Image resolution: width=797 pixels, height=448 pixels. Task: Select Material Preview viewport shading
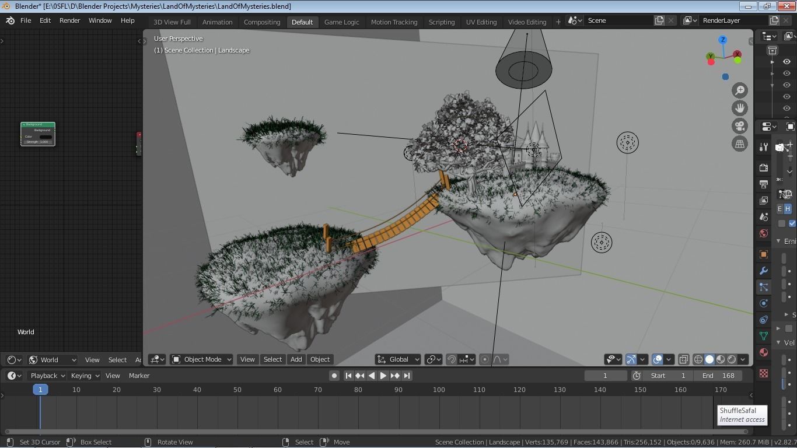tap(721, 359)
